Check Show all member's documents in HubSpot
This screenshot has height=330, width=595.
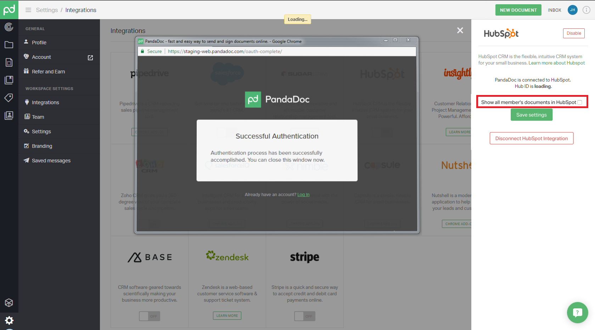[580, 102]
